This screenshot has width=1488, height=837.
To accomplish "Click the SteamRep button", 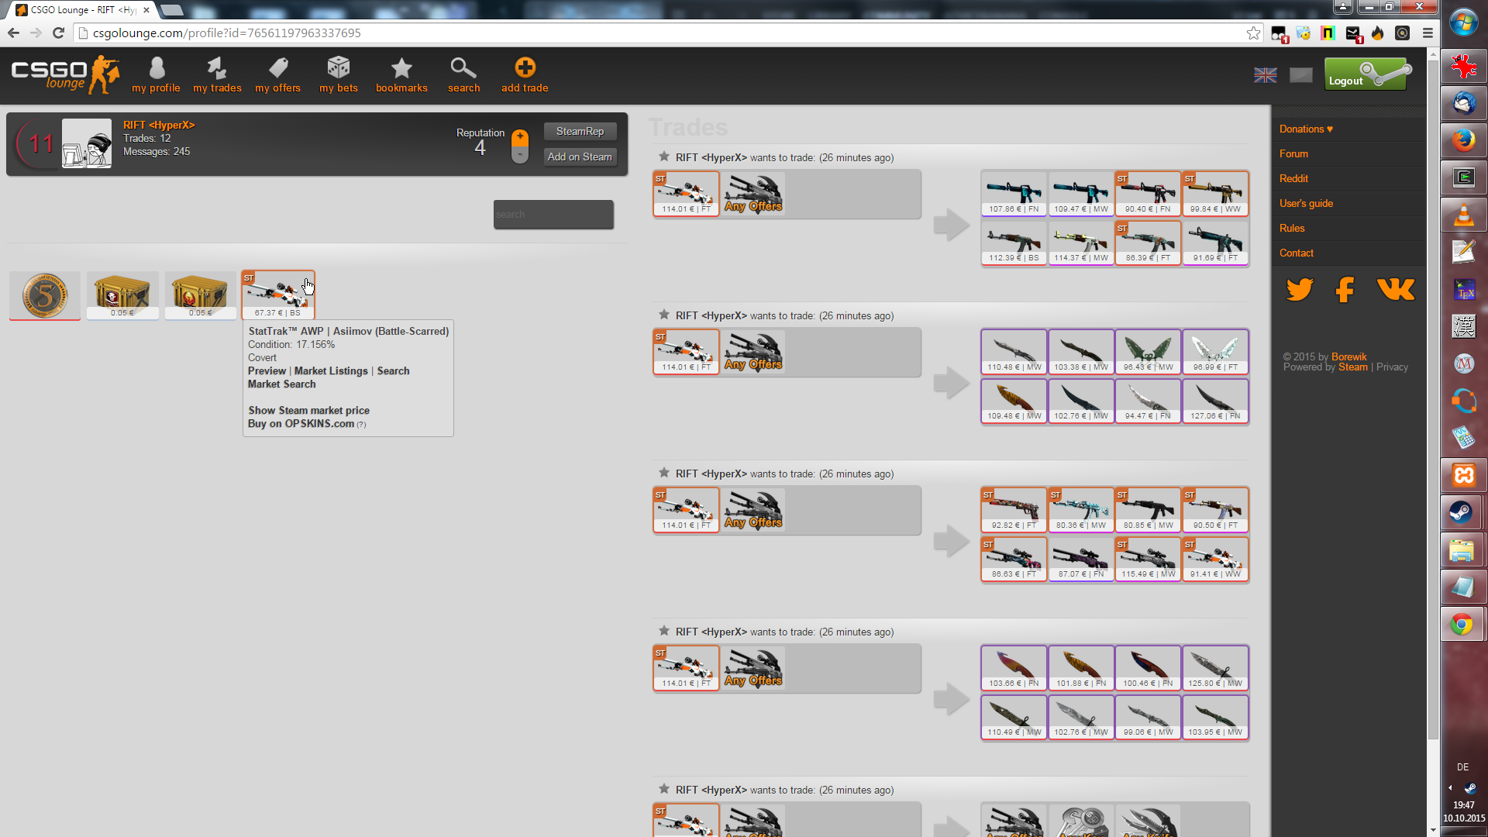I will click(x=580, y=131).
